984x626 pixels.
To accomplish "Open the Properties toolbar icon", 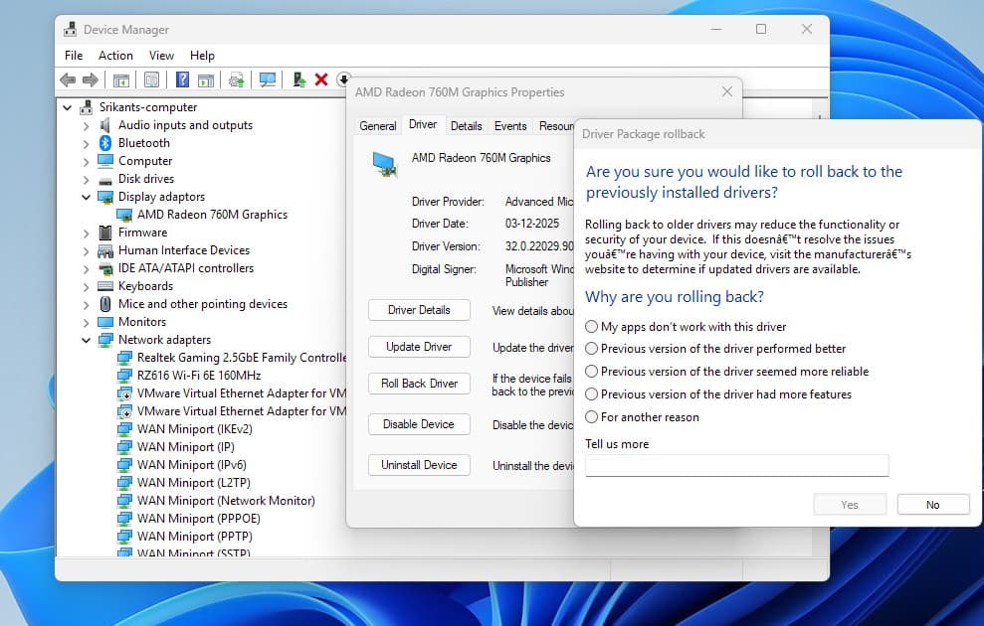I will coord(151,79).
